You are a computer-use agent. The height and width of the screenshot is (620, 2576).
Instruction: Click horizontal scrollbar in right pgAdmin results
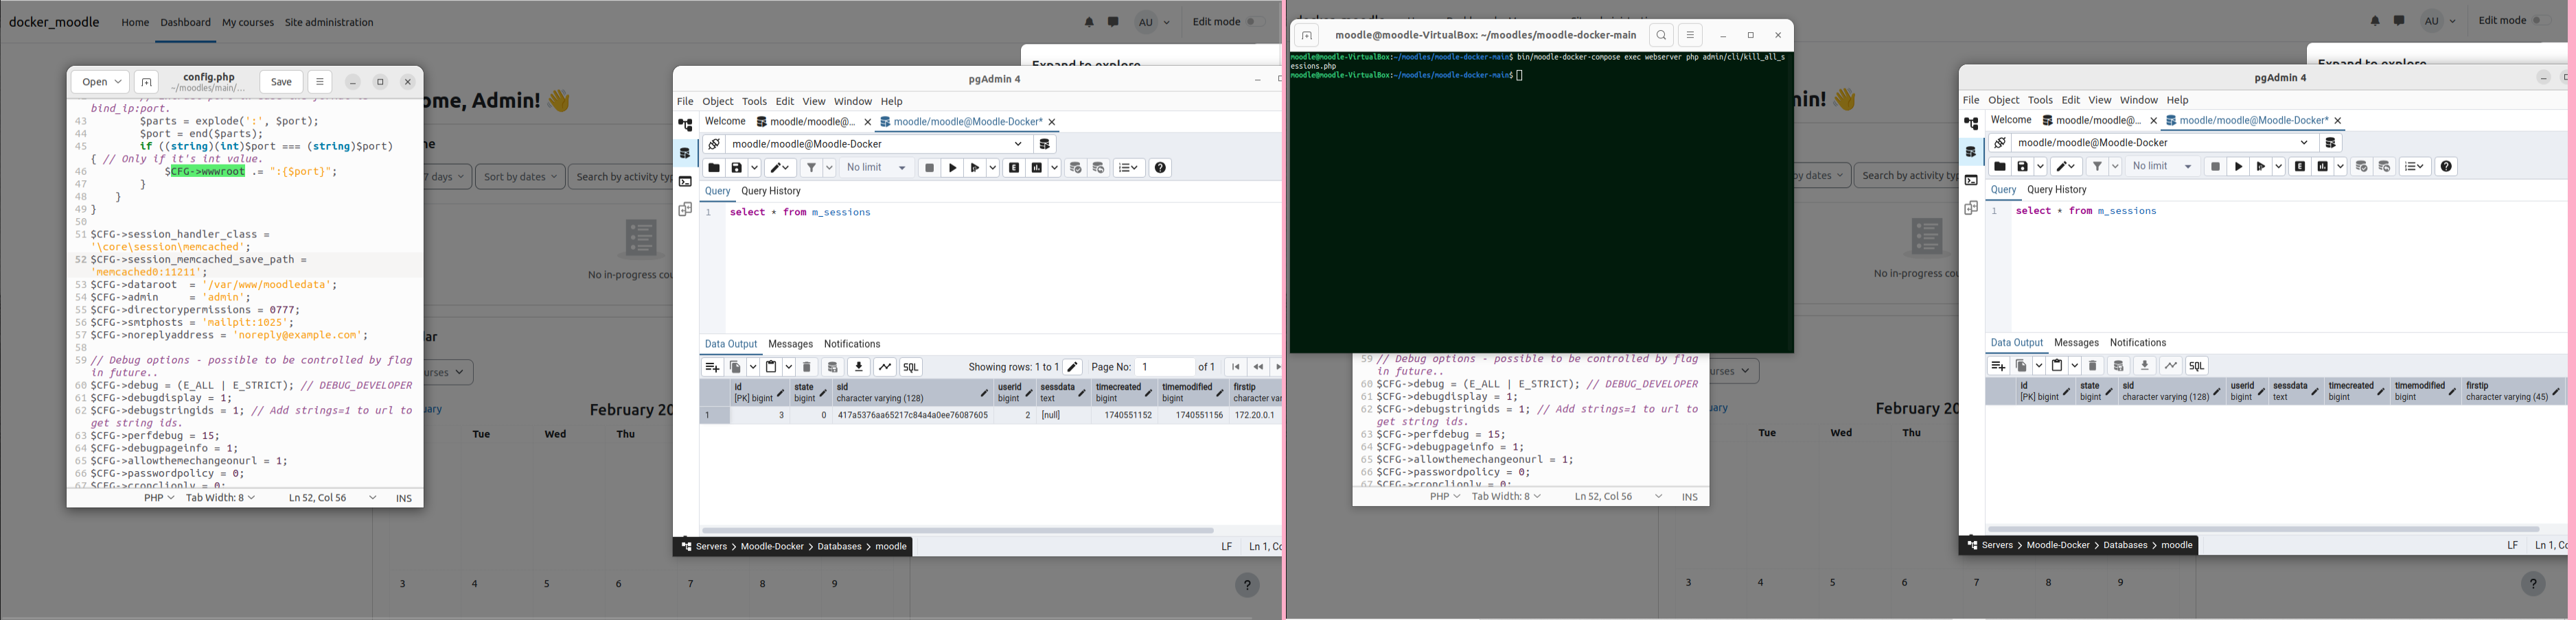click(x=2264, y=530)
